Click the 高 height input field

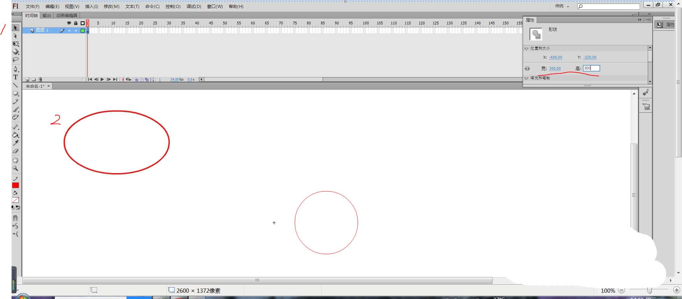pyautogui.click(x=591, y=68)
